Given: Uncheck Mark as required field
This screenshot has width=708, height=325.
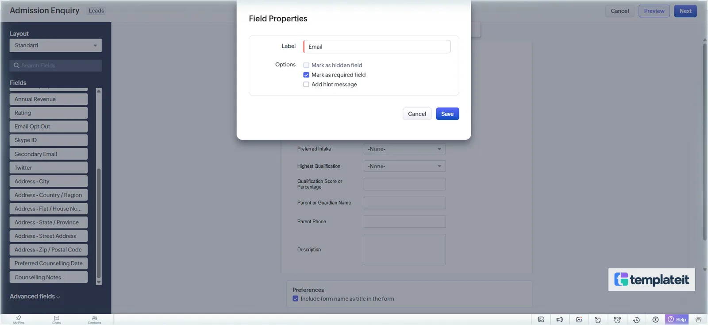Looking at the screenshot, I should (306, 75).
